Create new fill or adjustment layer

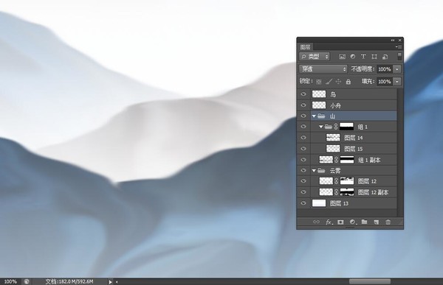(x=353, y=222)
